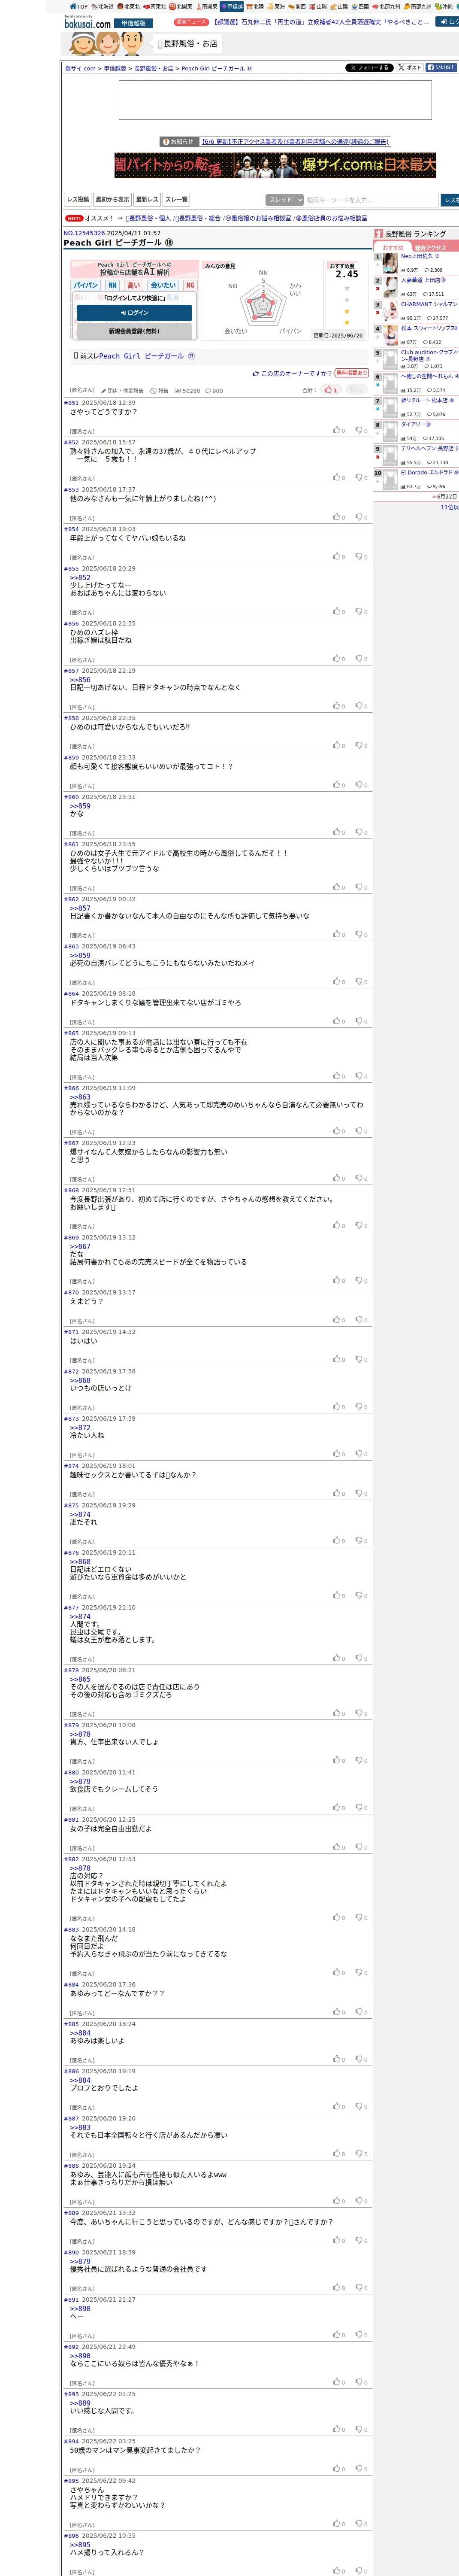459x2576 pixels.
Task: Select 甲信越 region tab
Action: [x=232, y=6]
